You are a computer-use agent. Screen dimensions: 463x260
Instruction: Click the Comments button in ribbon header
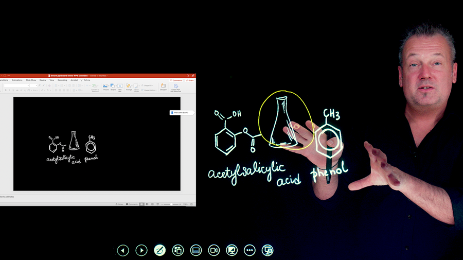coord(176,80)
